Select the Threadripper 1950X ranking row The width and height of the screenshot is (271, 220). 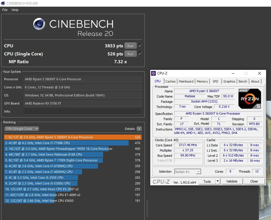click(x=73, y=149)
